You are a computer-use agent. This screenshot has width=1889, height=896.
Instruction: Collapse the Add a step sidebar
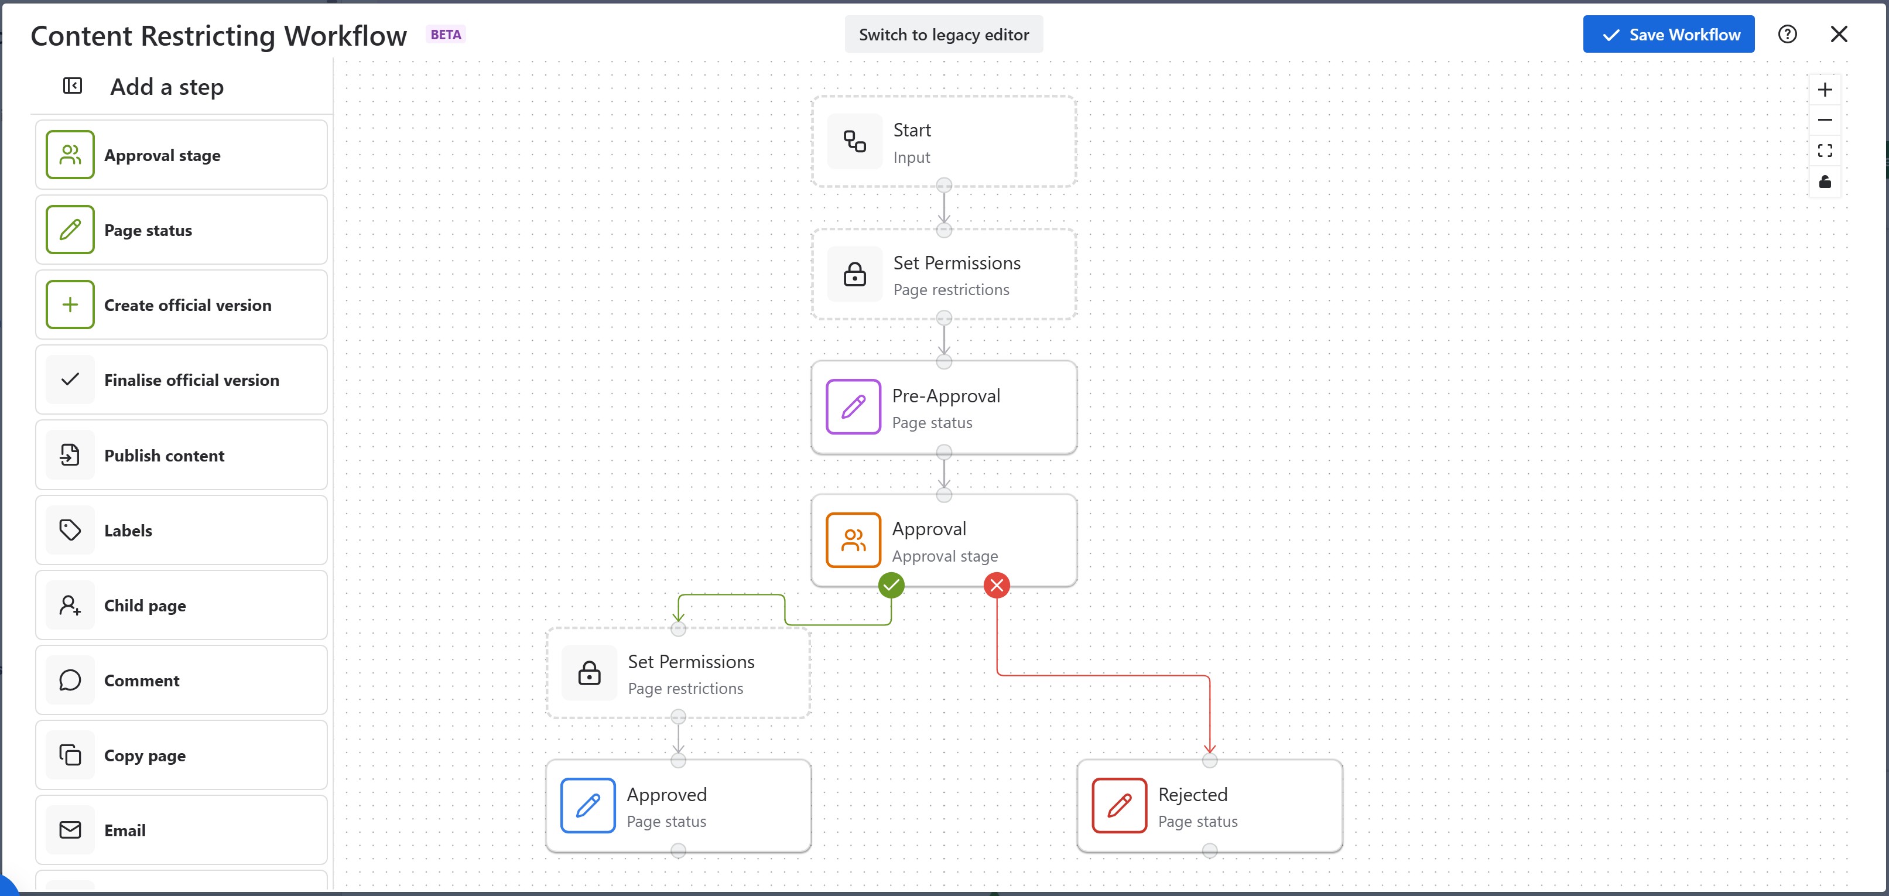pos(72,87)
